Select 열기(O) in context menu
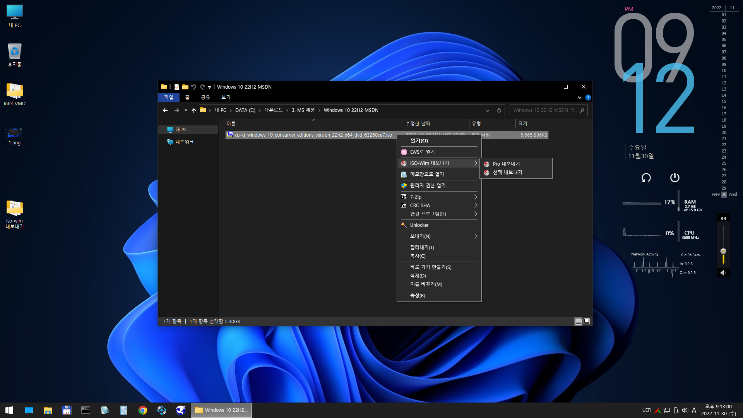The width and height of the screenshot is (743, 418). point(439,141)
